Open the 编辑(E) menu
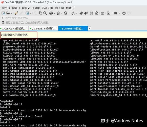The width and height of the screenshot is (147, 127). point(16,8)
